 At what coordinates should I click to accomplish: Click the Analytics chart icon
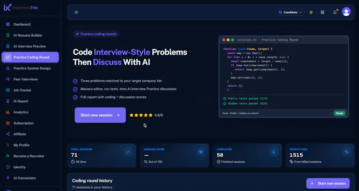coord(8,112)
